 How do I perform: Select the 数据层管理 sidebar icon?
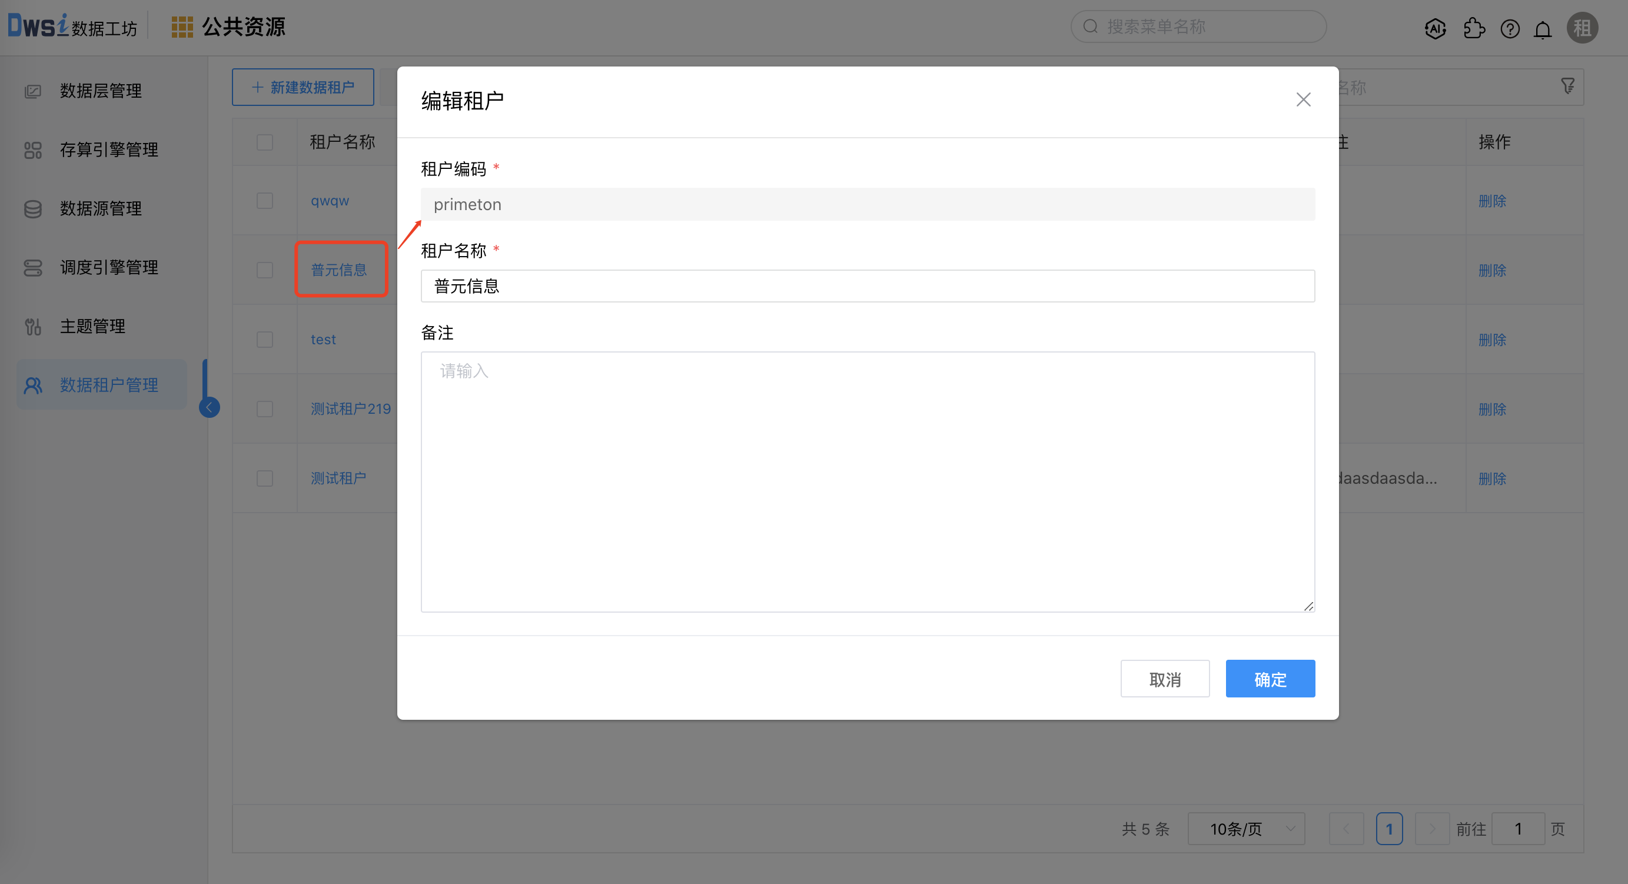[33, 91]
